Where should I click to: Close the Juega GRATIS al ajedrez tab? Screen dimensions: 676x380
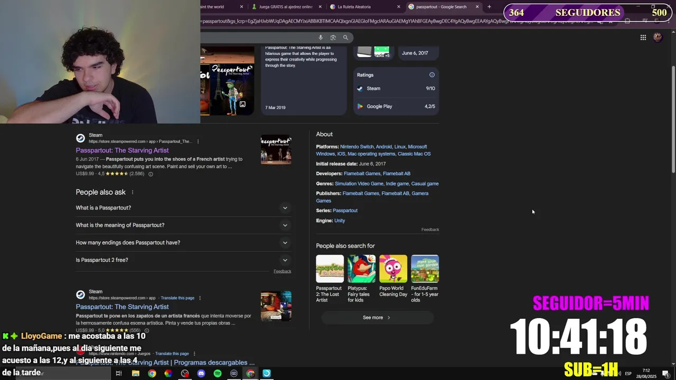pos(321,7)
